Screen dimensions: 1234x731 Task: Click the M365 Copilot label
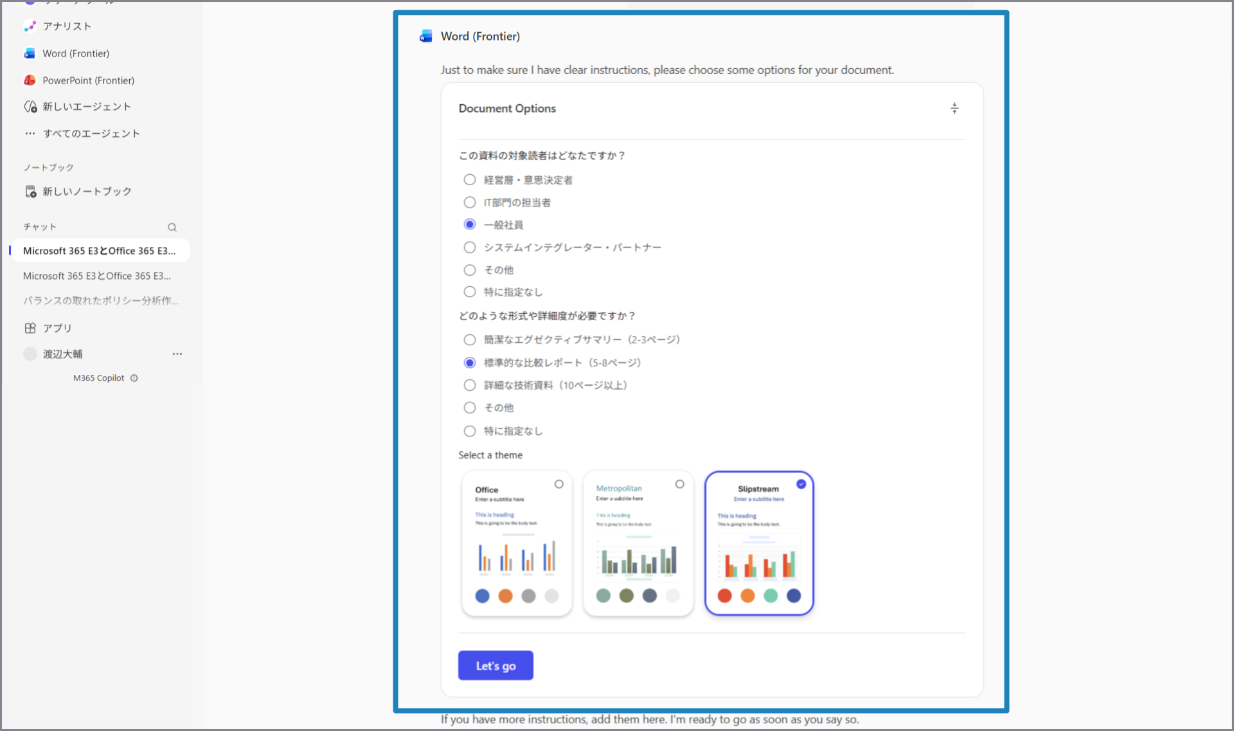click(98, 379)
